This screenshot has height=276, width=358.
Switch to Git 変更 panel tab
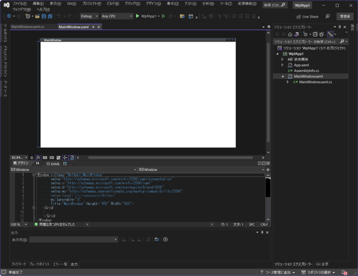pos(322,264)
